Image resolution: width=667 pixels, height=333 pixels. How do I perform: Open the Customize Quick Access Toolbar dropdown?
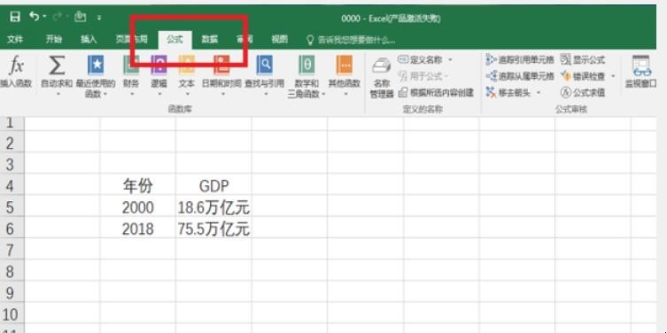pyautogui.click(x=98, y=18)
